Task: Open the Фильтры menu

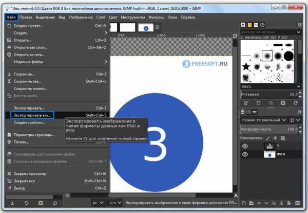Action: click(x=157, y=17)
